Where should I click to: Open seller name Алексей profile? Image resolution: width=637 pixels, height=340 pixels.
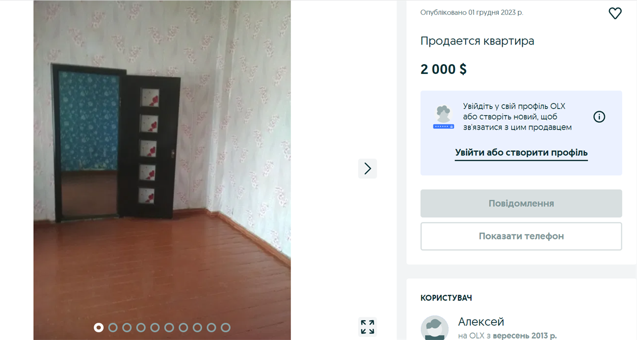(x=481, y=322)
